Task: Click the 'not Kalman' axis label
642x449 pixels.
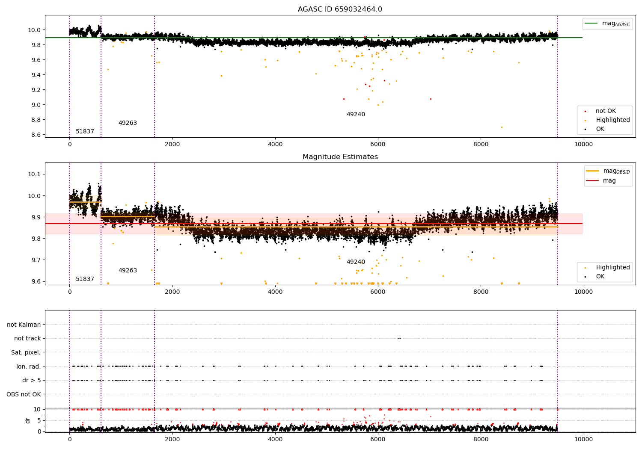Action: click(24, 325)
